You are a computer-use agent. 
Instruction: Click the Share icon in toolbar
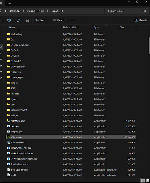pyautogui.click(x=18, y=20)
